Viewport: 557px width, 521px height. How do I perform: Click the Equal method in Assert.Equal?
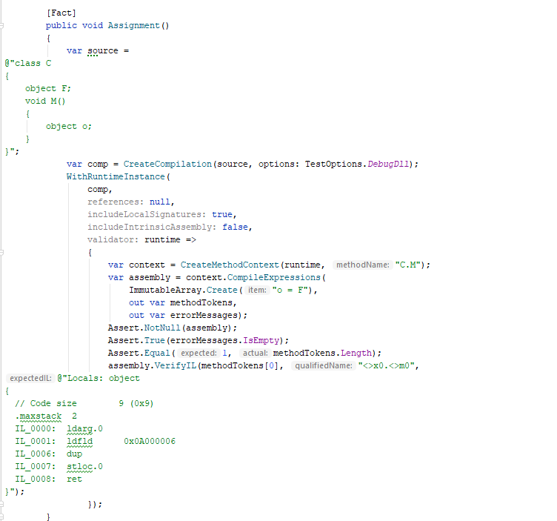157,354
